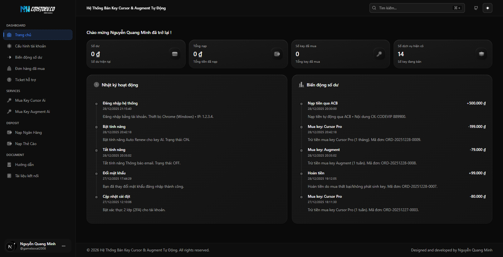Screen dimensions: 503x257
Task: Select Mua Key Augment Ai service
Action: click(32, 112)
